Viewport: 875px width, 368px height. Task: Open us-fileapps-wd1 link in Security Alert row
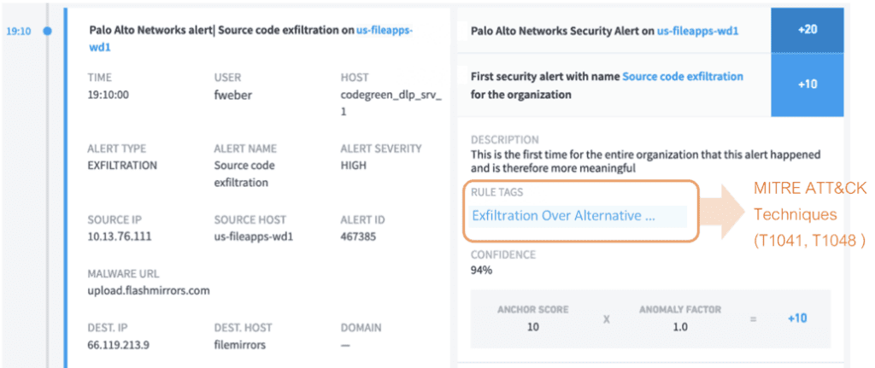click(x=697, y=31)
